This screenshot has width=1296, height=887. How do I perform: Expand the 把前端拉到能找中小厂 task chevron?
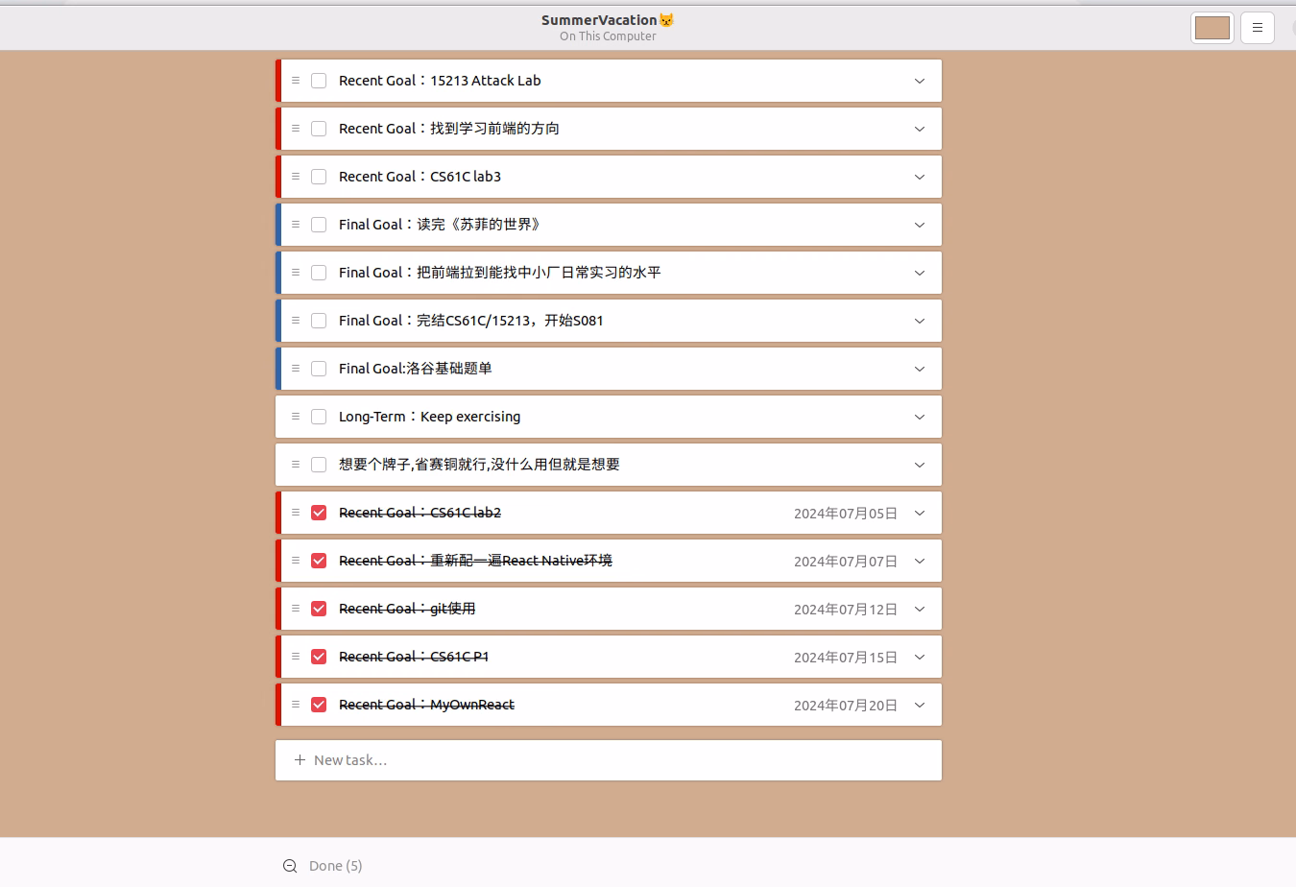click(x=920, y=273)
